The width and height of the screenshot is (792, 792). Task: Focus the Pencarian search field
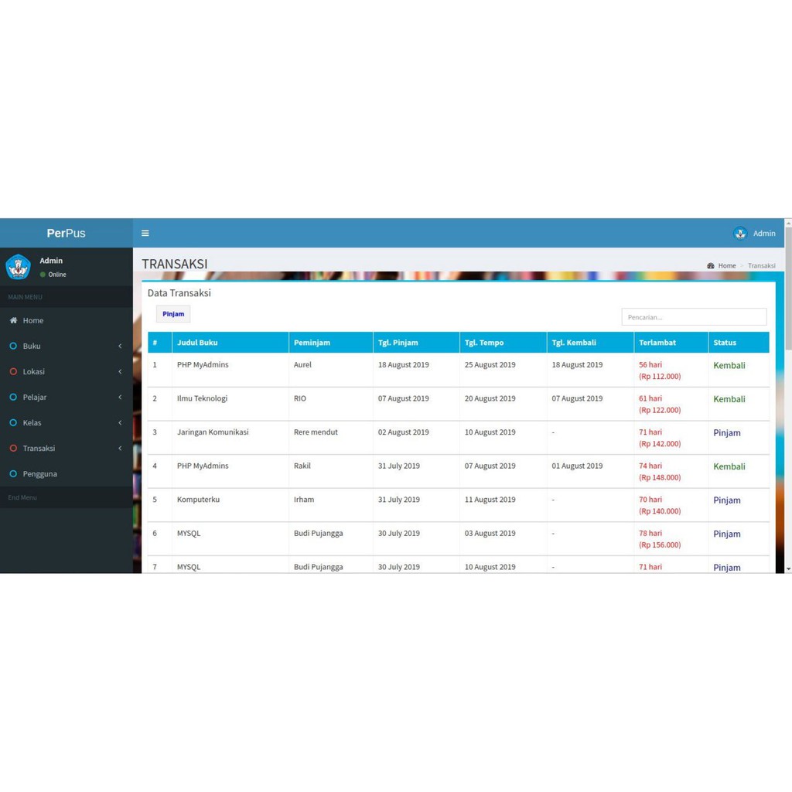(694, 316)
